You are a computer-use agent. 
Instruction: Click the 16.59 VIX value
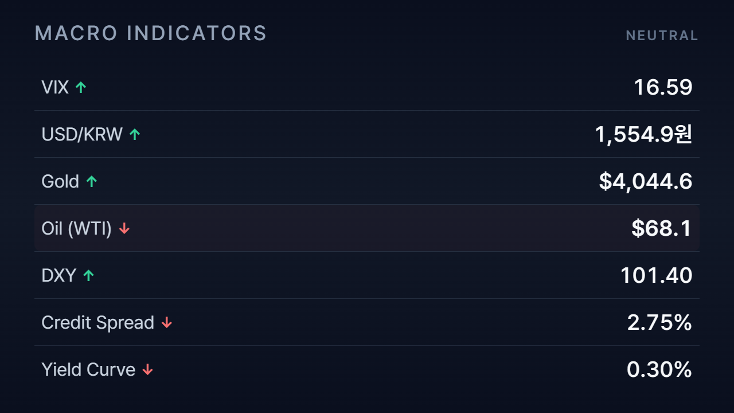coord(663,87)
